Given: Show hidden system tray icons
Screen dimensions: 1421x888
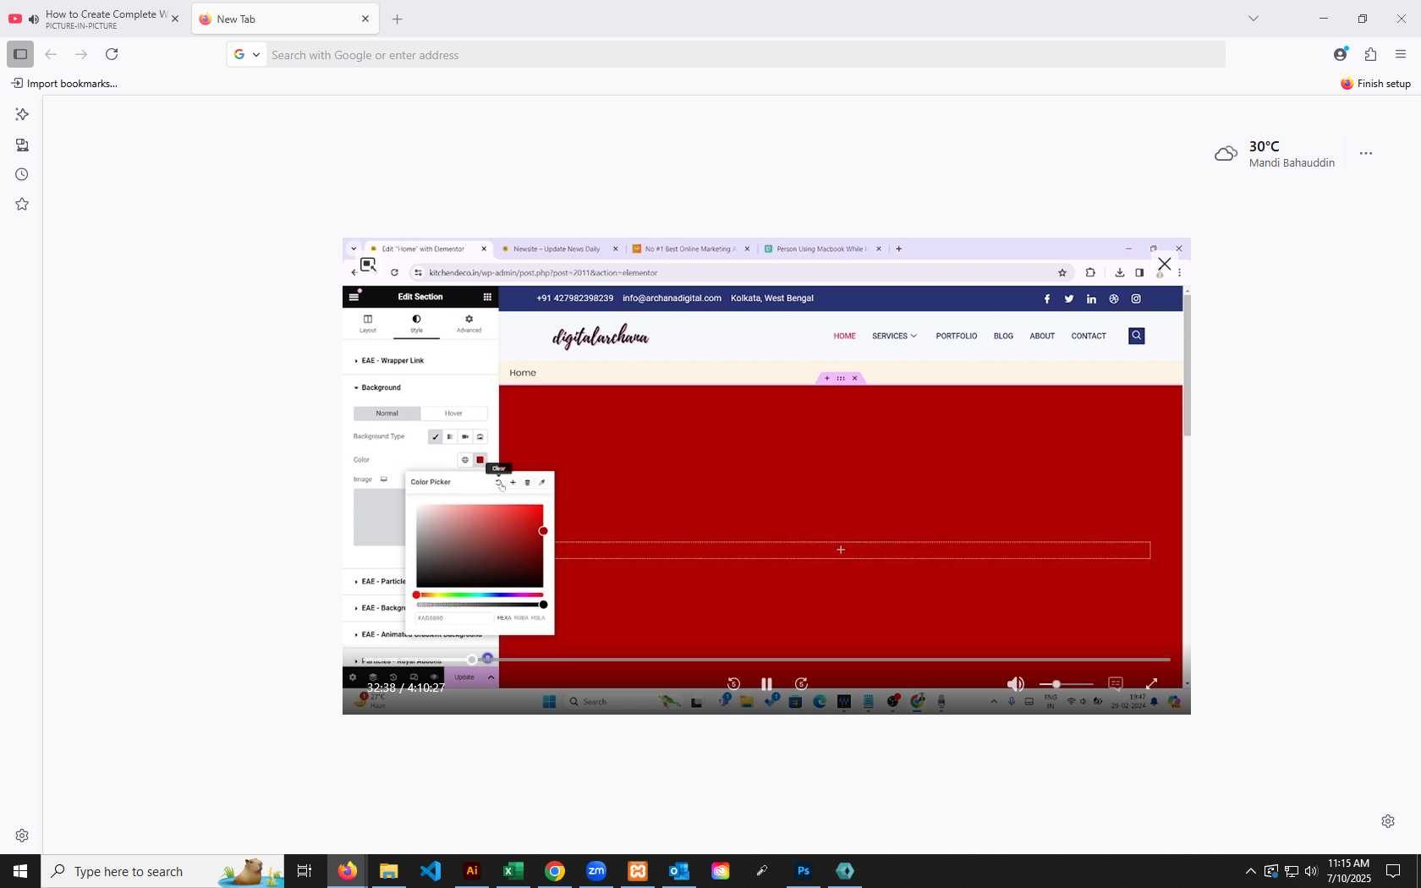Looking at the screenshot, I should 1250,871.
